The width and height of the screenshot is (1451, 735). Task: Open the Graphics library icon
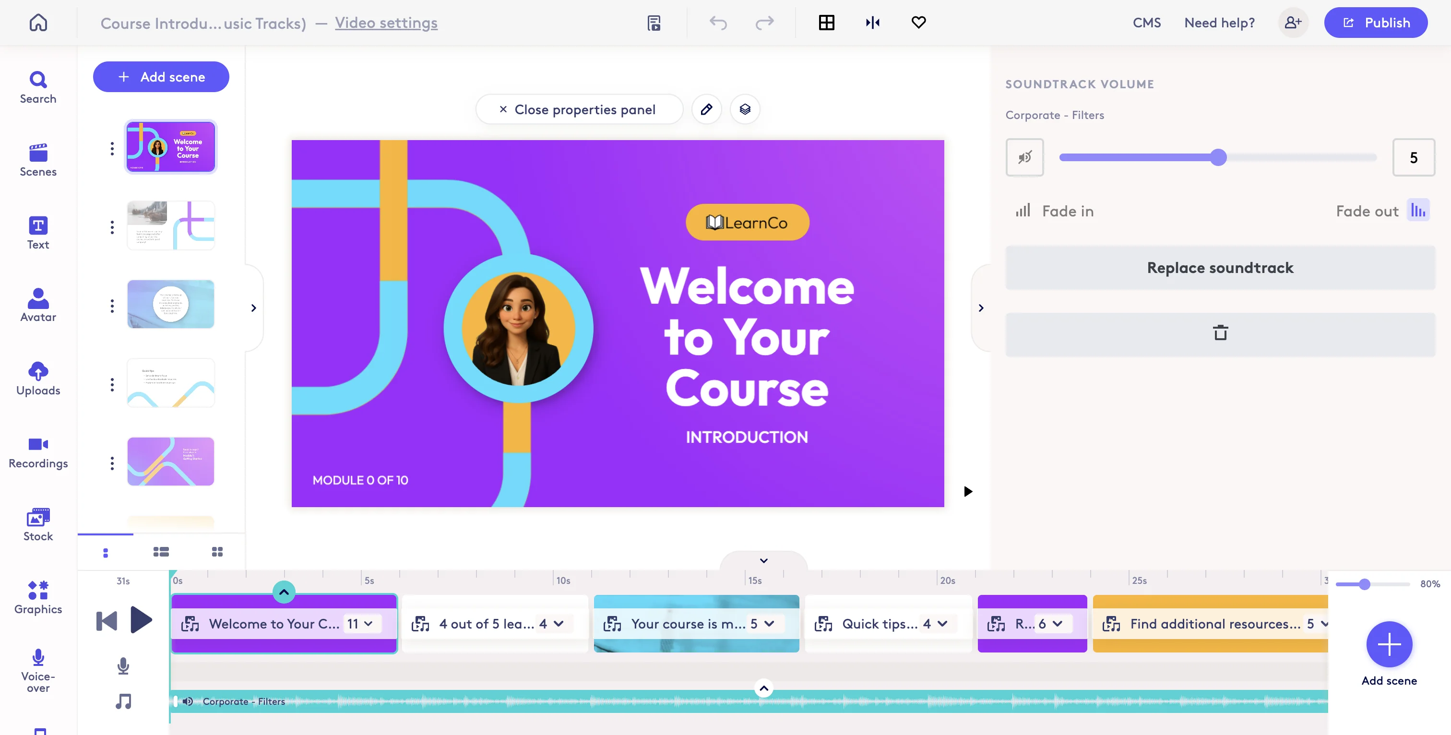38,597
